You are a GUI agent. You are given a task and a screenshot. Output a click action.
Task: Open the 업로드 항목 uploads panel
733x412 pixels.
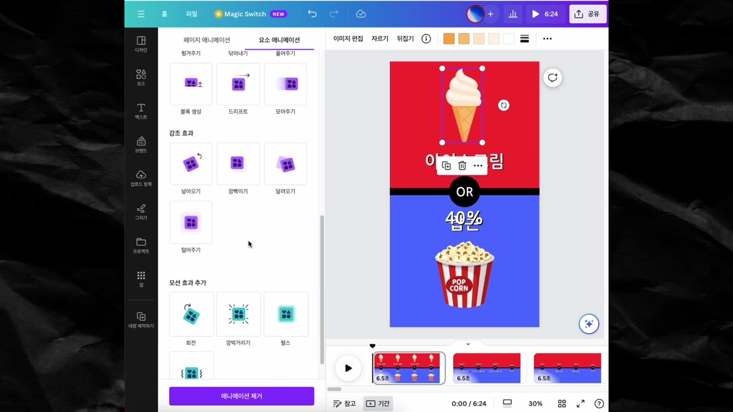pos(141,178)
